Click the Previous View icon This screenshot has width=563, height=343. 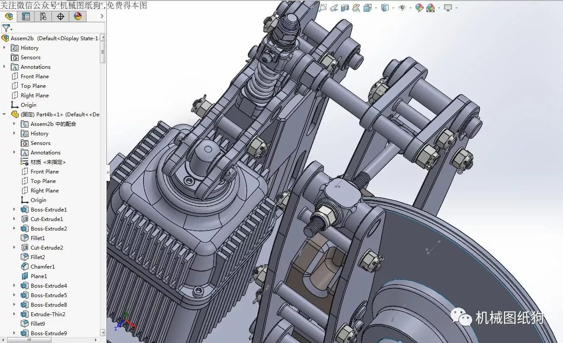(334, 7)
